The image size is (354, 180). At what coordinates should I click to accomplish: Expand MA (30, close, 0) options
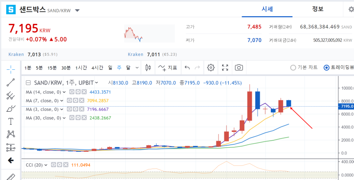coord(64,118)
